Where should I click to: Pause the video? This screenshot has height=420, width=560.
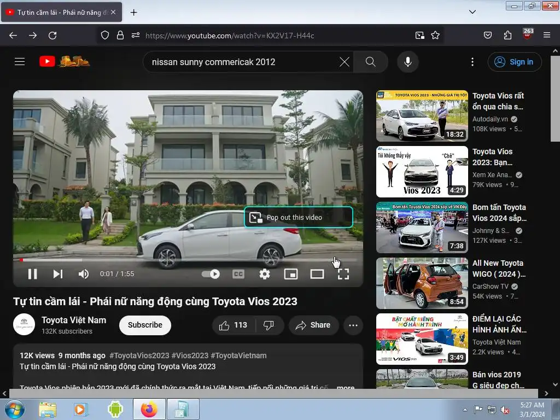tap(32, 274)
